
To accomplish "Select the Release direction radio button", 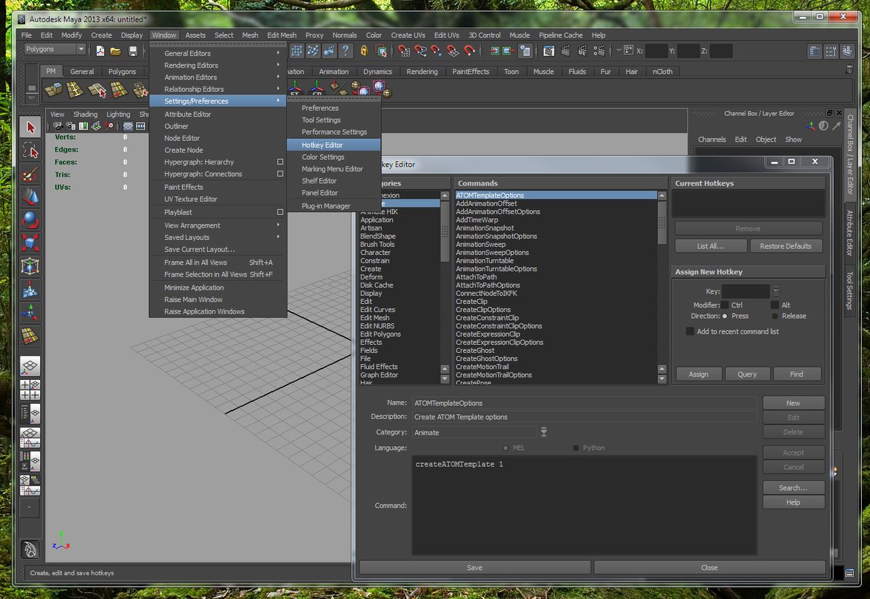I will (x=775, y=316).
